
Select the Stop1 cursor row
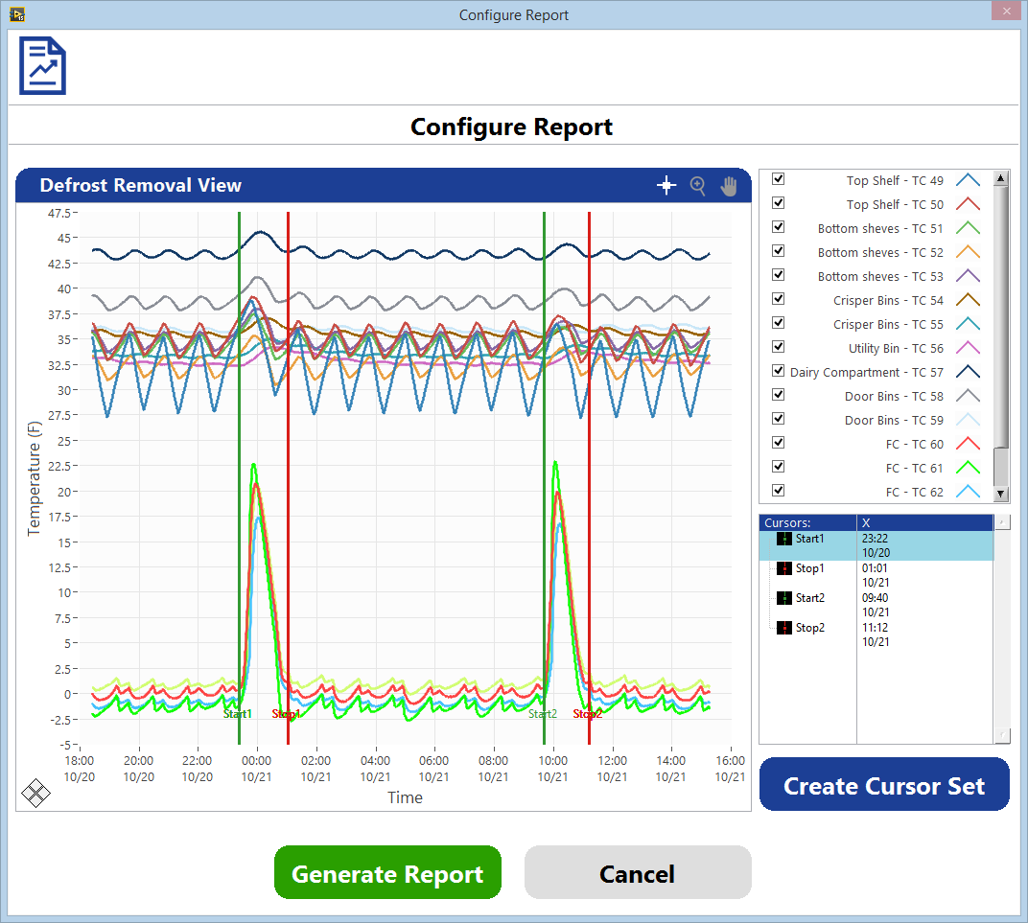pyautogui.click(x=876, y=575)
